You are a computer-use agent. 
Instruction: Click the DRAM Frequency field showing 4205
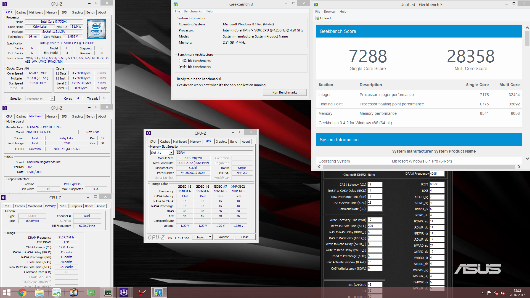437,174
